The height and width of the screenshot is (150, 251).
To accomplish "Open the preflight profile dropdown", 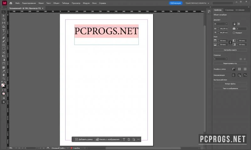I will [68, 148].
